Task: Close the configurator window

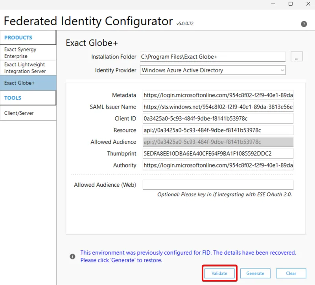Action: (308, 4)
